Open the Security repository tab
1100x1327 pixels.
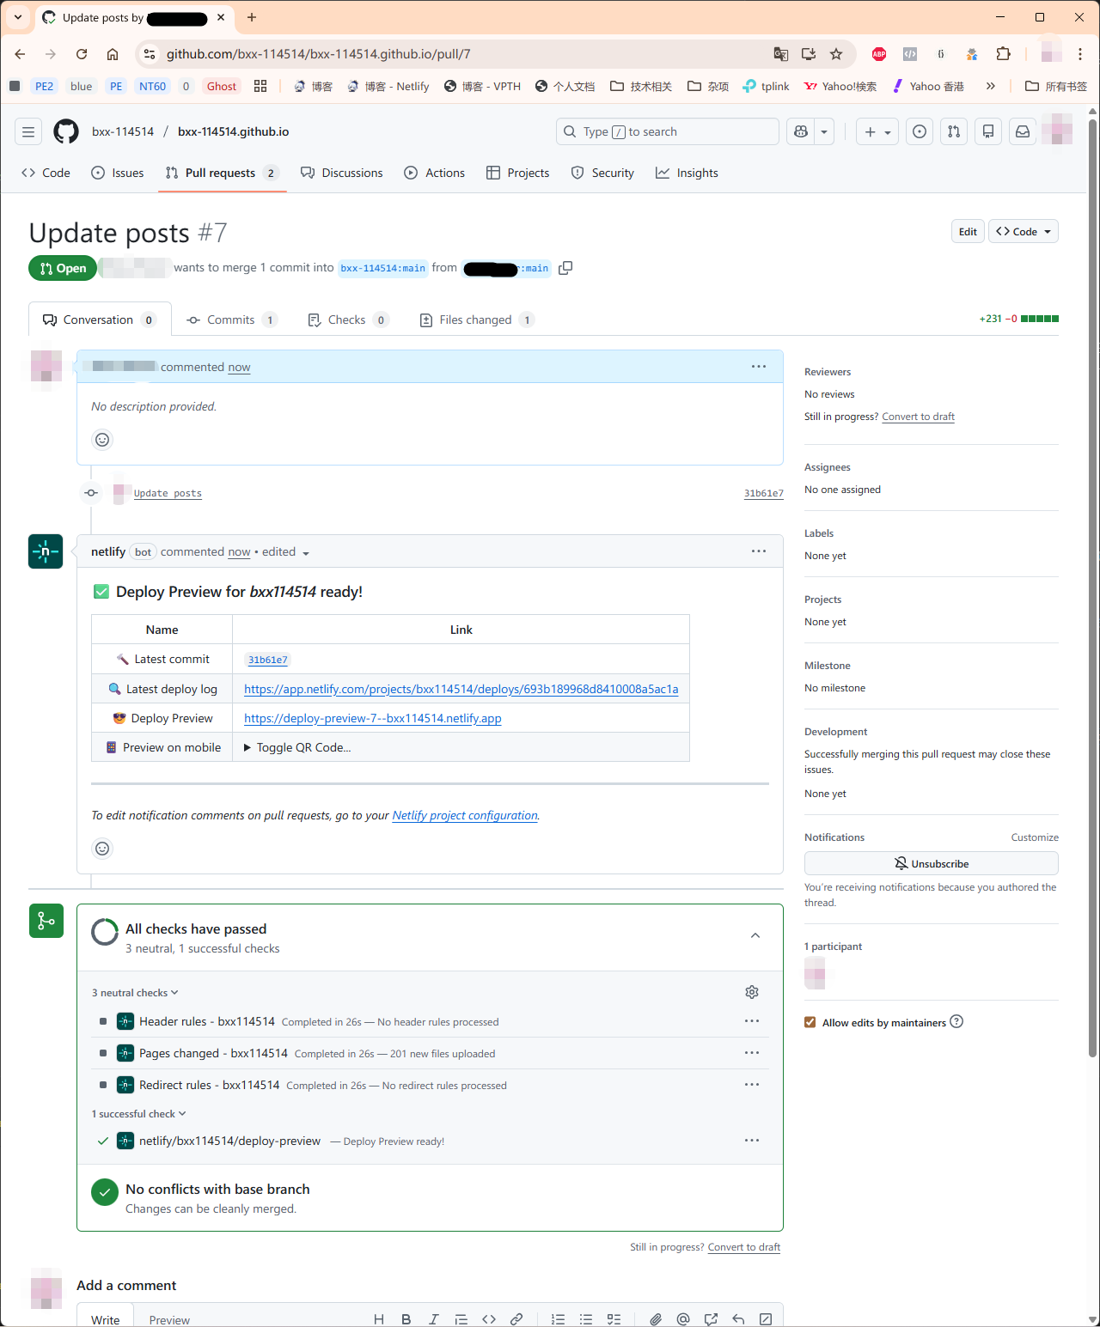pos(602,173)
